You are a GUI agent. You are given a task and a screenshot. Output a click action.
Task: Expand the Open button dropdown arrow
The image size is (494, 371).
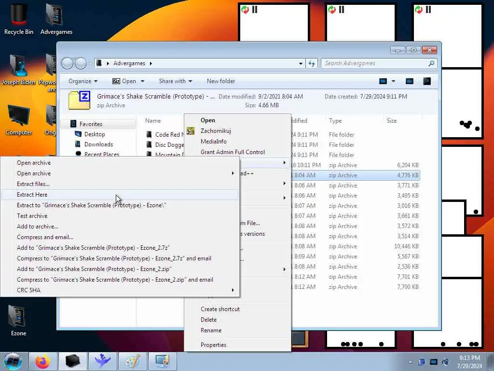pyautogui.click(x=142, y=81)
